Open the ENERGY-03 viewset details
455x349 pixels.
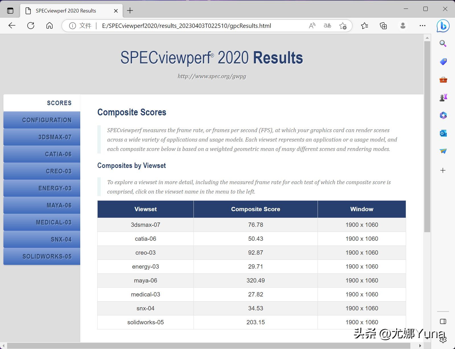[x=42, y=188]
